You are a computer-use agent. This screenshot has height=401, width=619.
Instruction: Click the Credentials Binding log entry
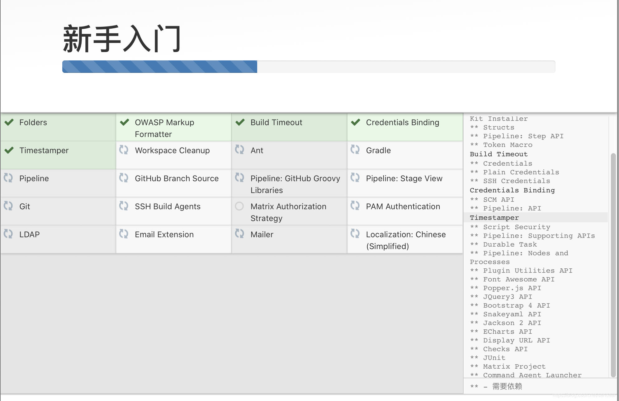pyautogui.click(x=512, y=190)
